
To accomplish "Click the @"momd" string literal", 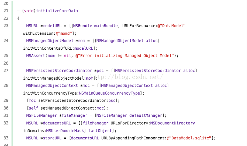I will 64,33.
